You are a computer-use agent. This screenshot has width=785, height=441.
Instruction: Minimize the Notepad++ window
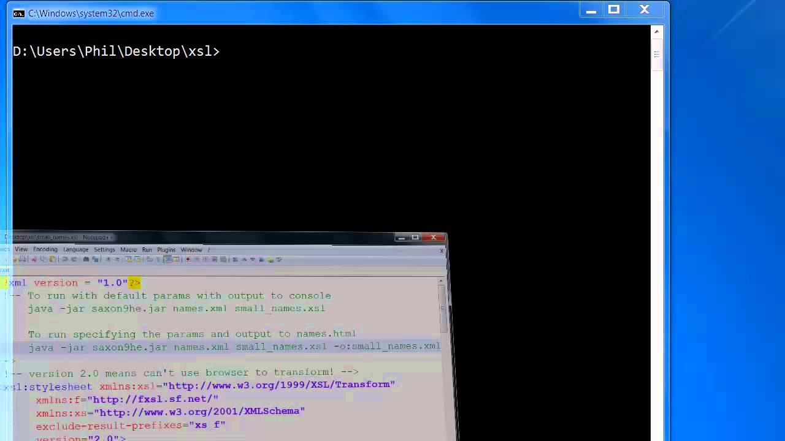(x=401, y=238)
